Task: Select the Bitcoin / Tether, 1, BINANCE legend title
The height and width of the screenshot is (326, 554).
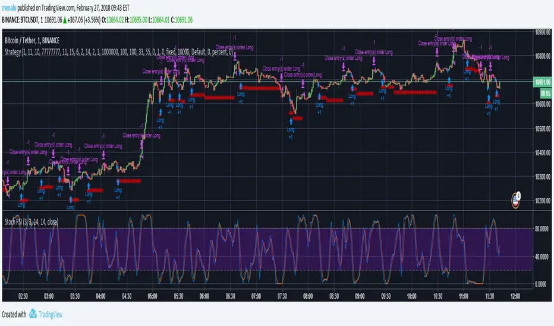Action: [32, 40]
